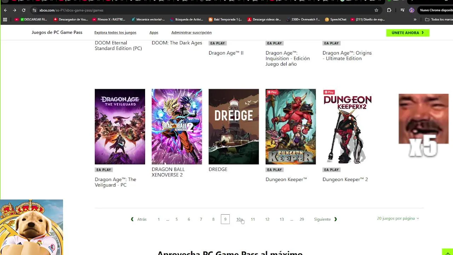Open the 2300+ Overwatch F... bookmark
The width and height of the screenshot is (453, 255).
click(303, 19)
